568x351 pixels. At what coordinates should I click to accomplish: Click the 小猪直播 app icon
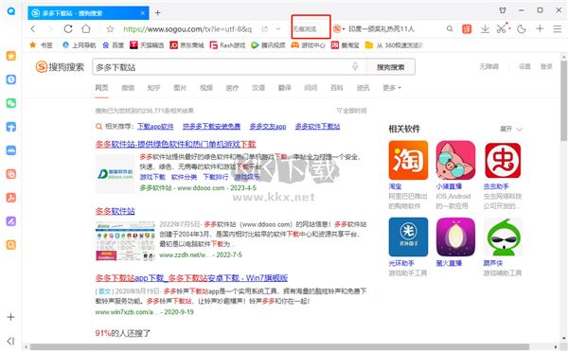[455, 160]
